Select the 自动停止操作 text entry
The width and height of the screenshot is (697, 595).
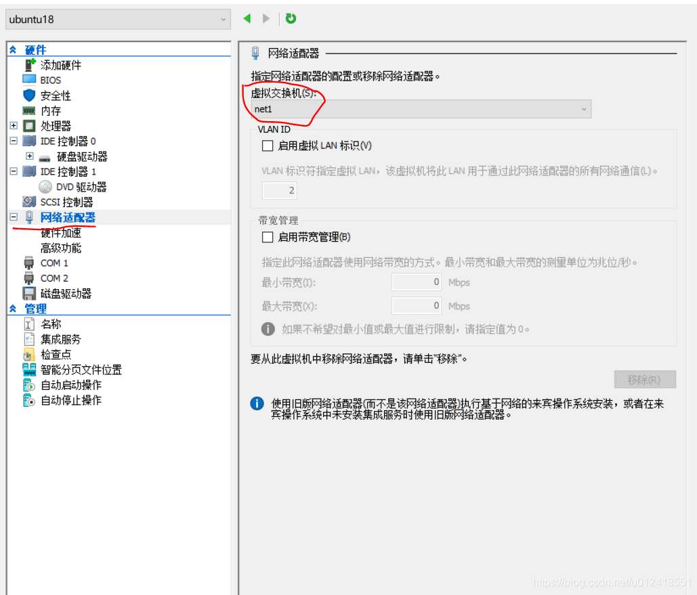point(71,400)
